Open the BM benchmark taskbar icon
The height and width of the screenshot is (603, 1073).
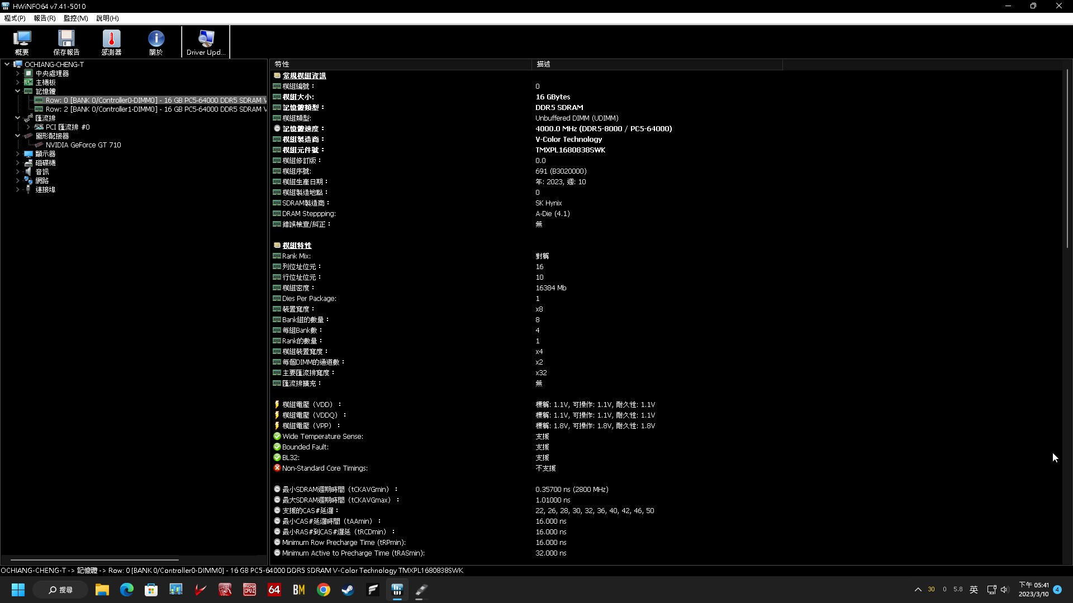298,590
